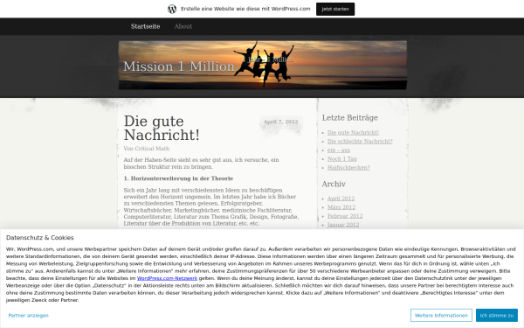This screenshot has height=328, width=524.
Task: Click the 'Erstelle eine Website wie diese' banner text
Action: [x=245, y=9]
